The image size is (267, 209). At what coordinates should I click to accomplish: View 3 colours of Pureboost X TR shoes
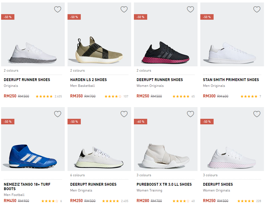[x=144, y=175]
